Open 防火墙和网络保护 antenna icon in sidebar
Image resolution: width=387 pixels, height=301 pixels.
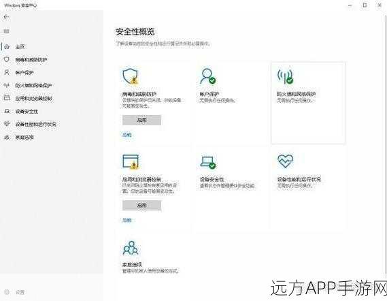coord(7,85)
